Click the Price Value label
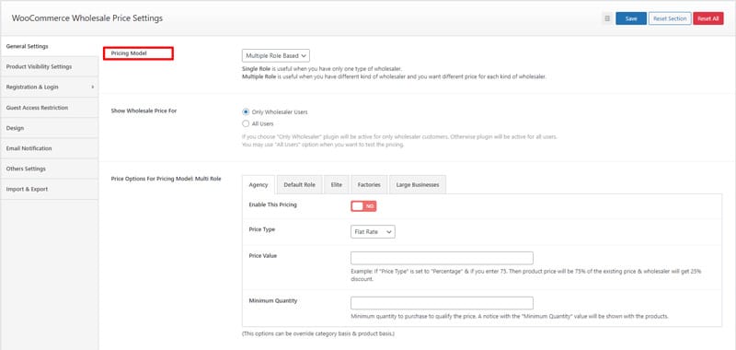This screenshot has width=736, height=350. (263, 255)
